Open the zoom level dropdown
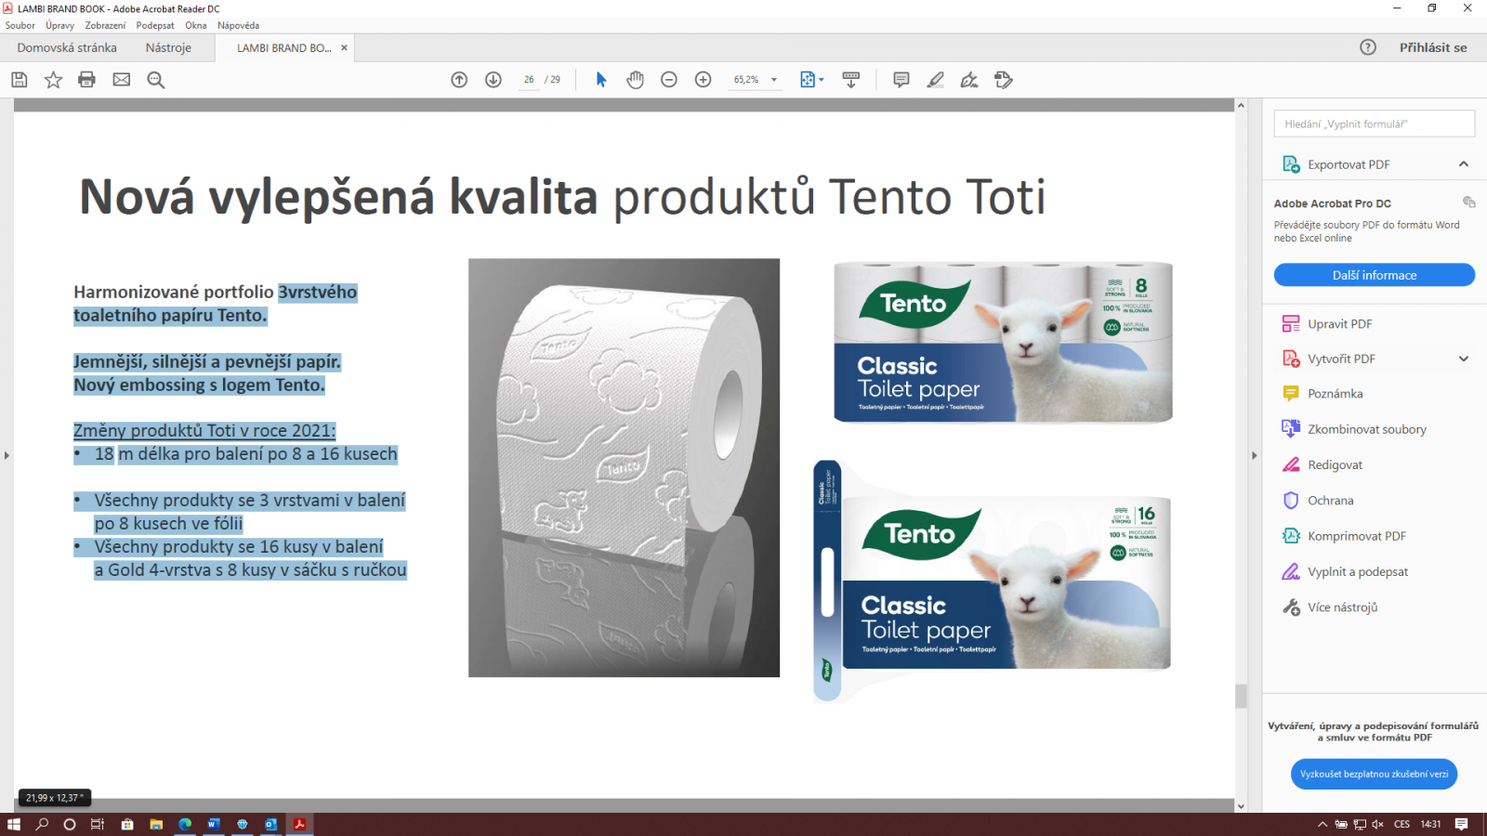 point(774,80)
